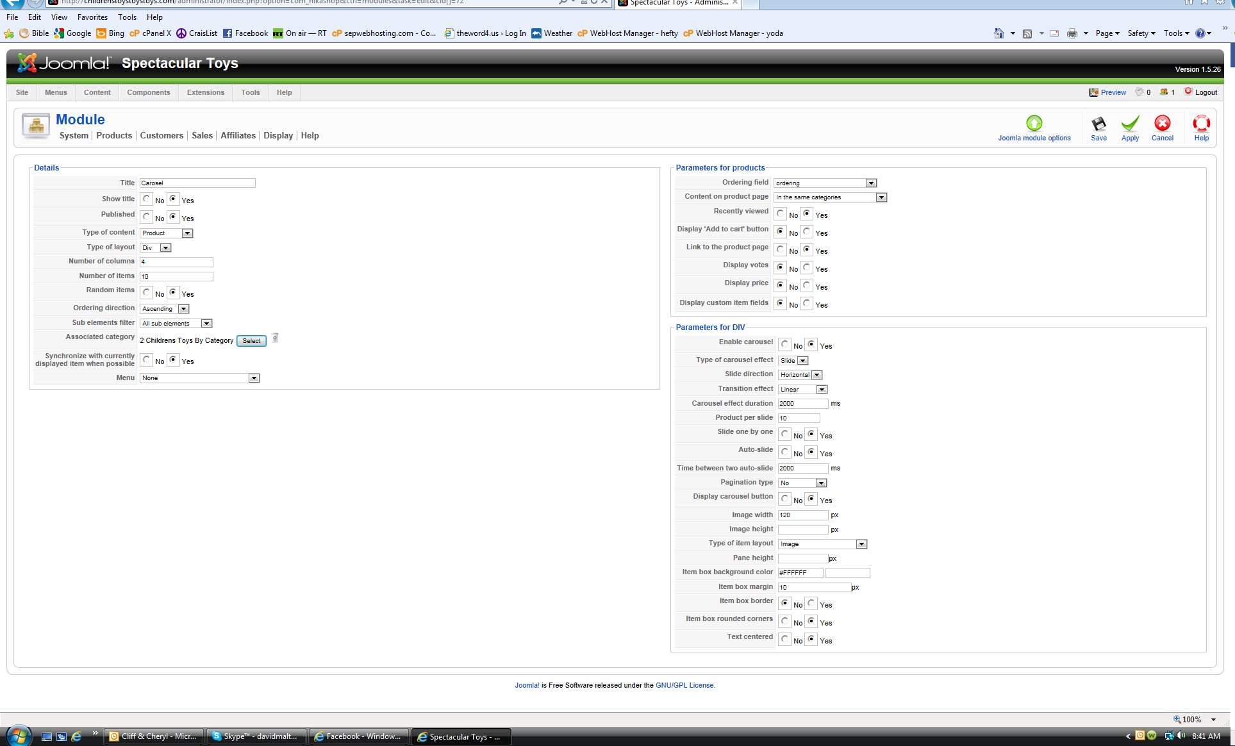The image size is (1235, 746).
Task: Open the Components menu
Action: [x=148, y=92]
